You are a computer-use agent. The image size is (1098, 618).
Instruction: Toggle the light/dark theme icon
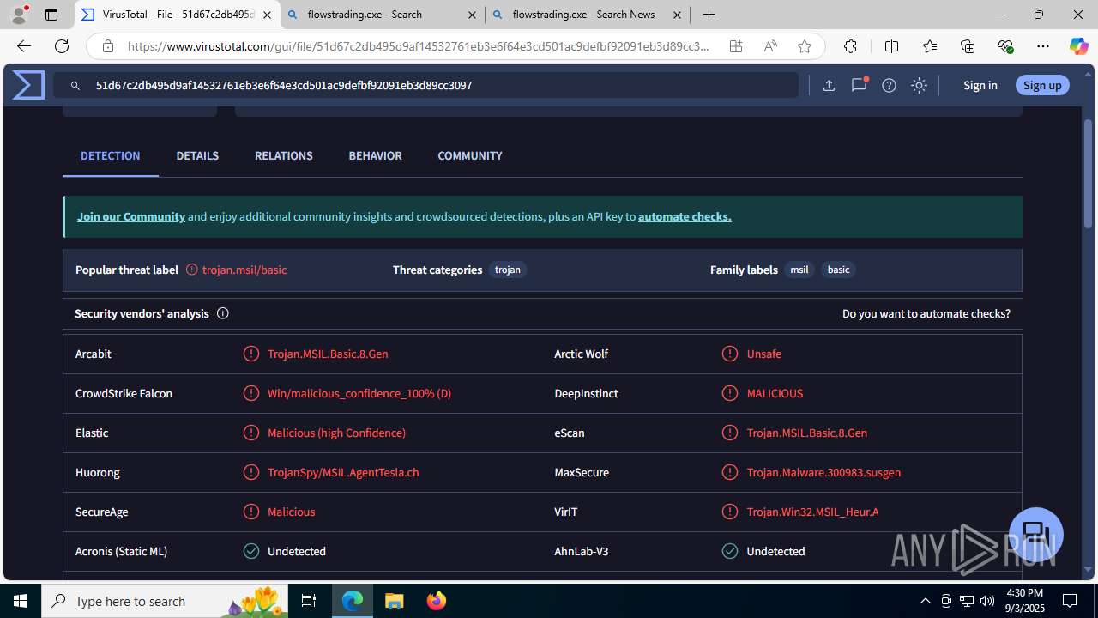click(919, 85)
